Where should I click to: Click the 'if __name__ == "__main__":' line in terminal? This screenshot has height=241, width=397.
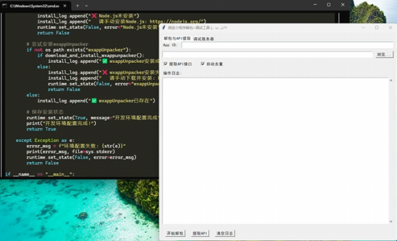click(39, 174)
